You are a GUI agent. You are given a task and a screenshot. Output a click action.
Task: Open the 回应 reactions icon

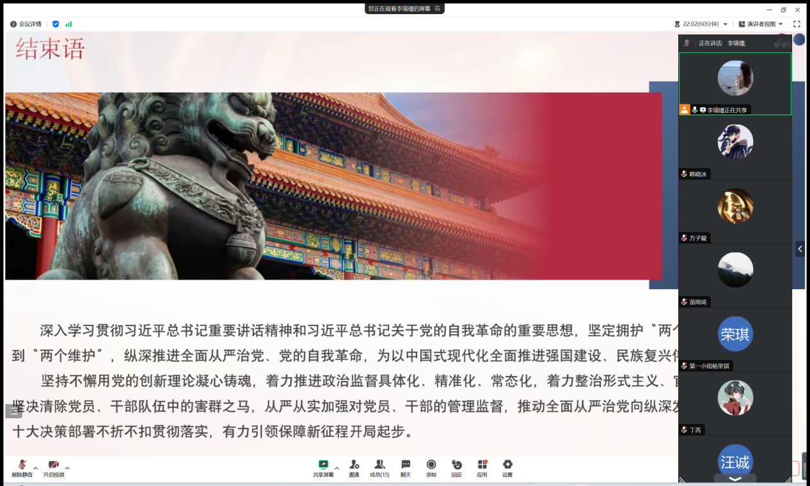pos(456,467)
